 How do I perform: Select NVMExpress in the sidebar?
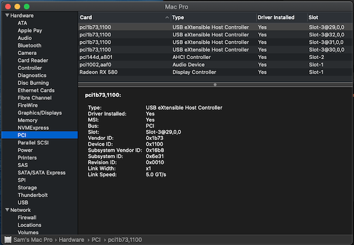click(x=32, y=128)
